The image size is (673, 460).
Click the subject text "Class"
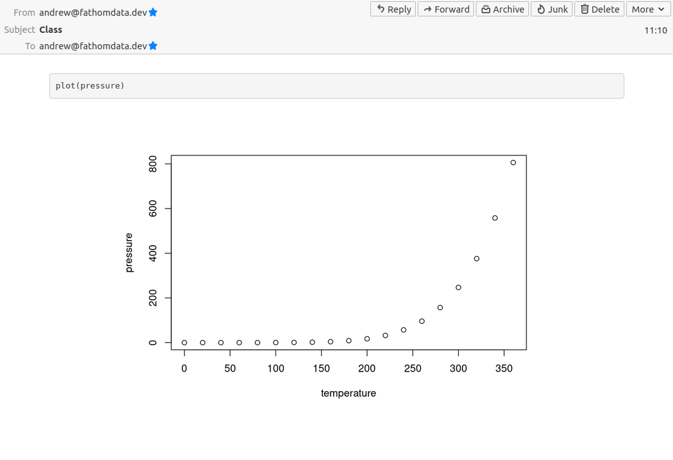coord(51,30)
